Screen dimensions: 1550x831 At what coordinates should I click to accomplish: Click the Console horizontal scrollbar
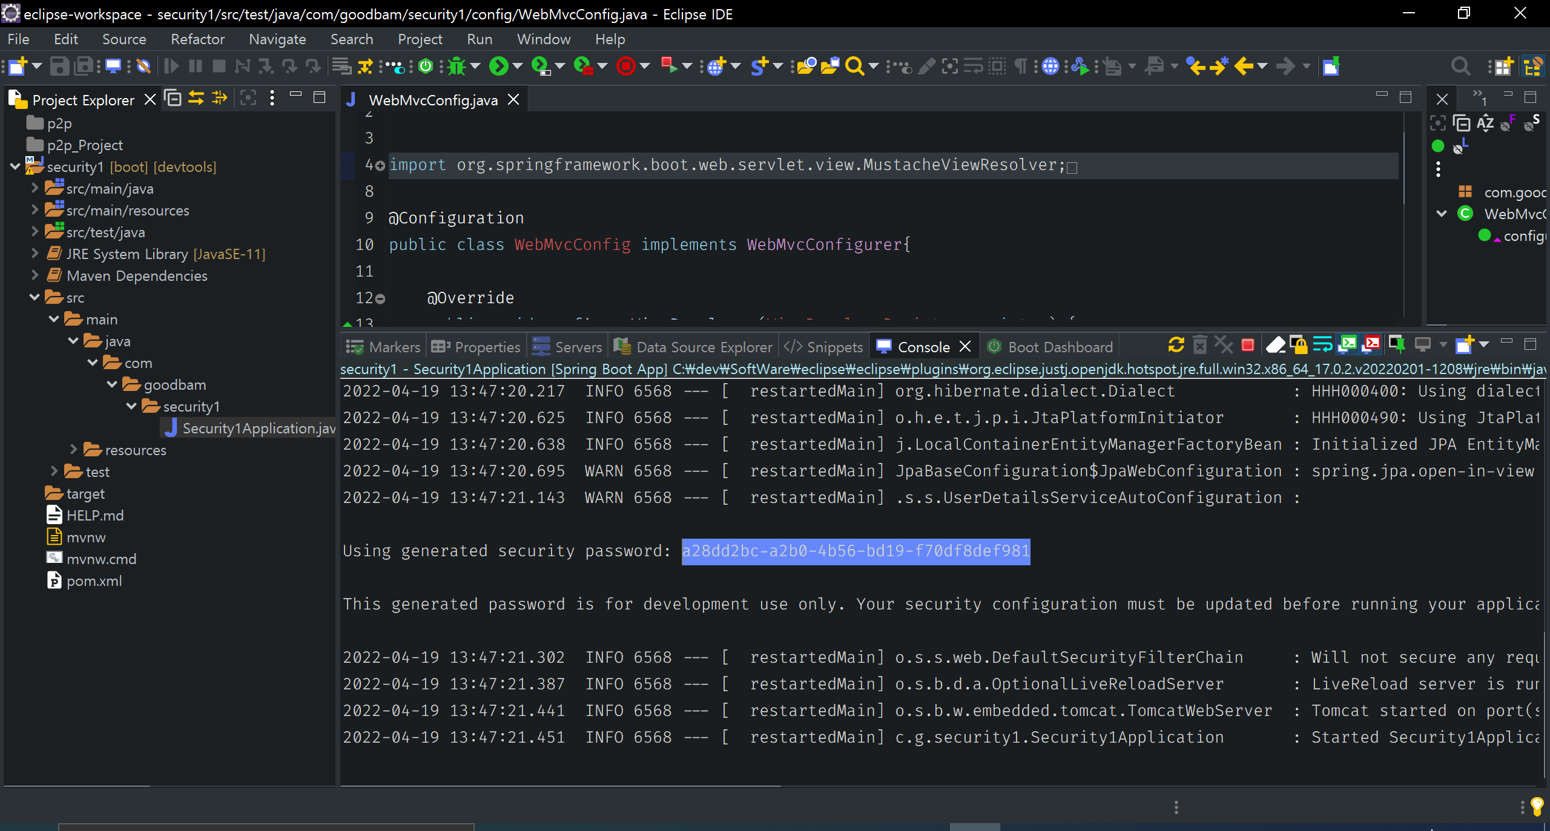560,786
